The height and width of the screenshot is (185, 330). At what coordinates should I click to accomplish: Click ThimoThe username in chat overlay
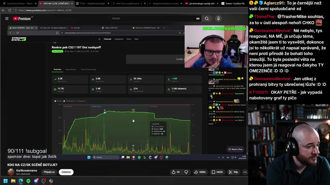[x=265, y=16]
